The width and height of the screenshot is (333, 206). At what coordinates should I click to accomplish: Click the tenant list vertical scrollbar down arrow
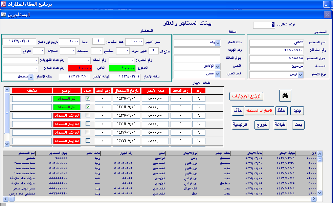click(320, 192)
